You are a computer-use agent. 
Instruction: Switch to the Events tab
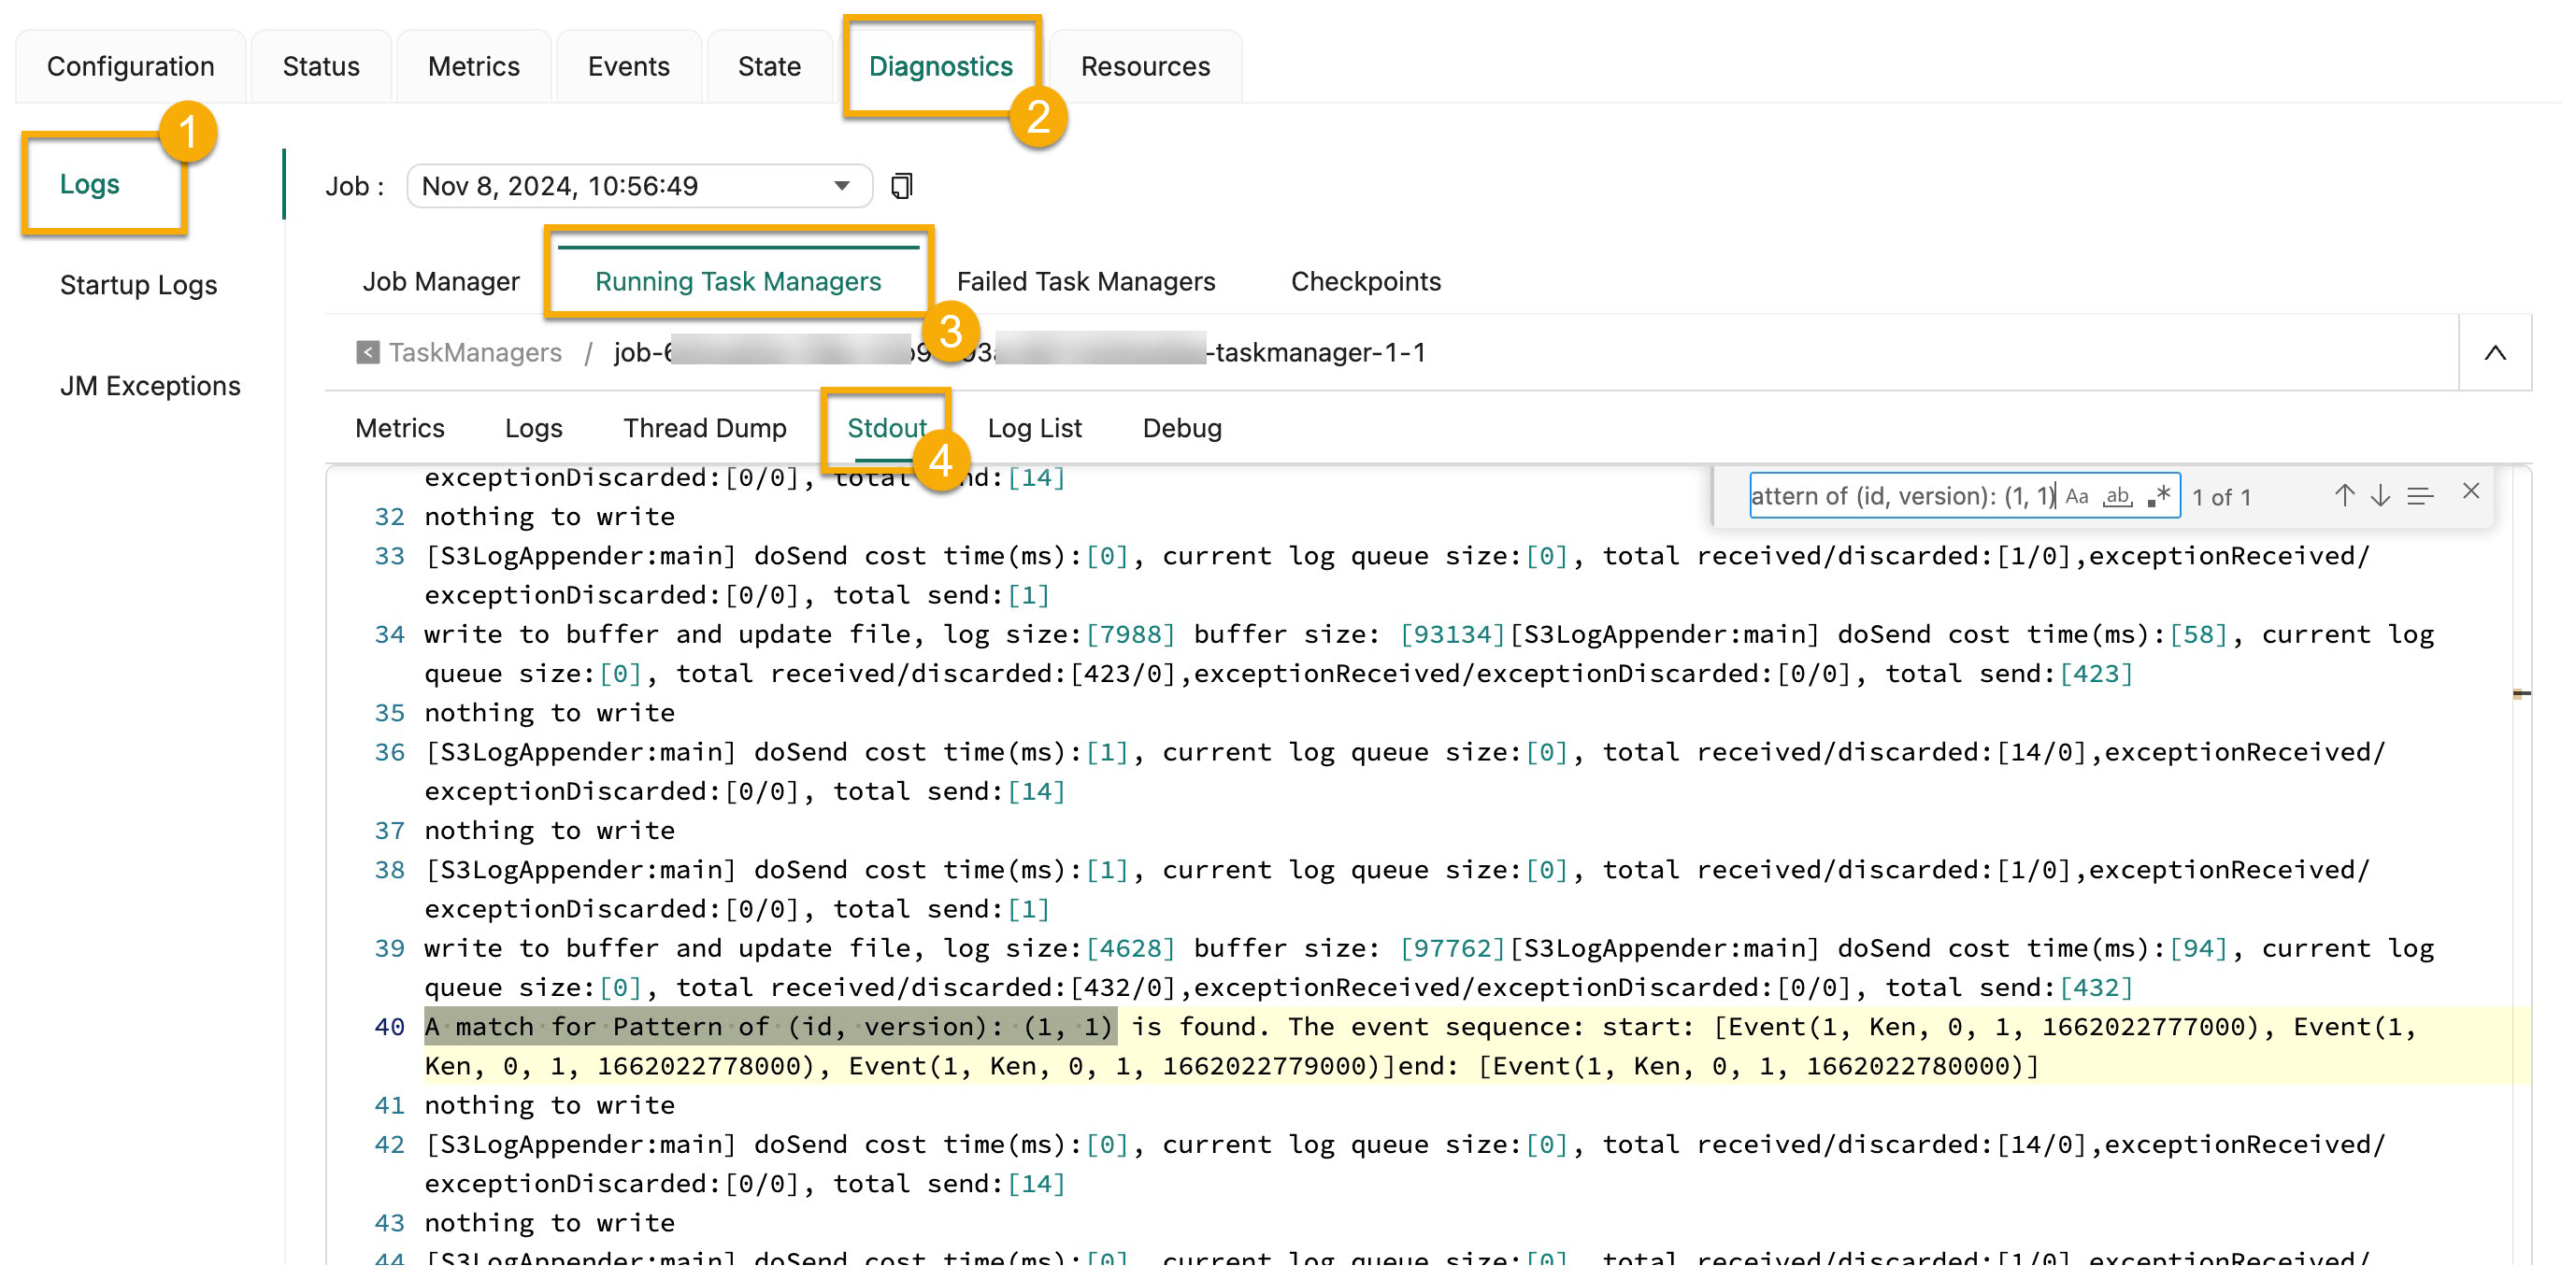pyautogui.click(x=628, y=66)
